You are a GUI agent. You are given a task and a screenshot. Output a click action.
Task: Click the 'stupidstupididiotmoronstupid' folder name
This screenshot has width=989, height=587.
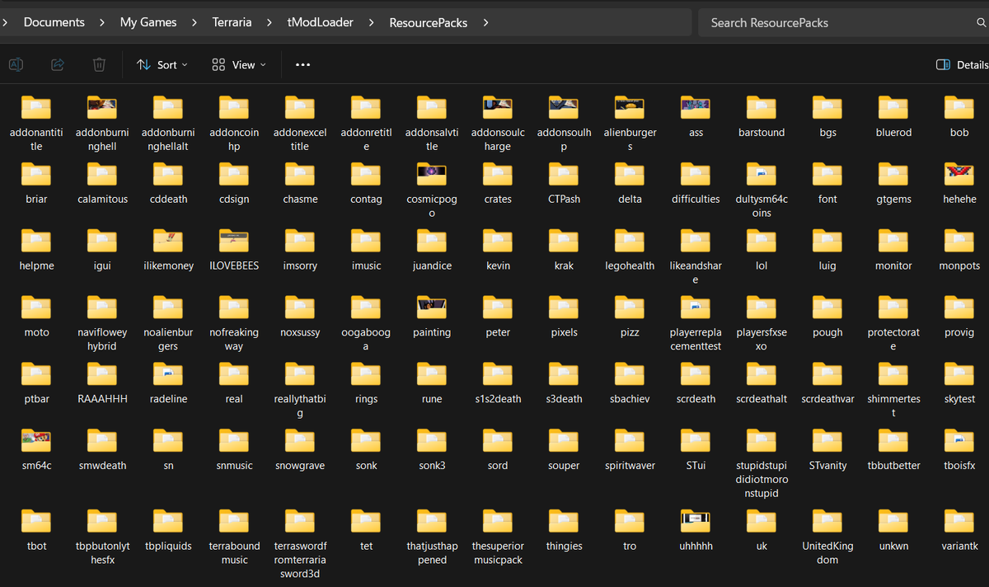tap(762, 479)
